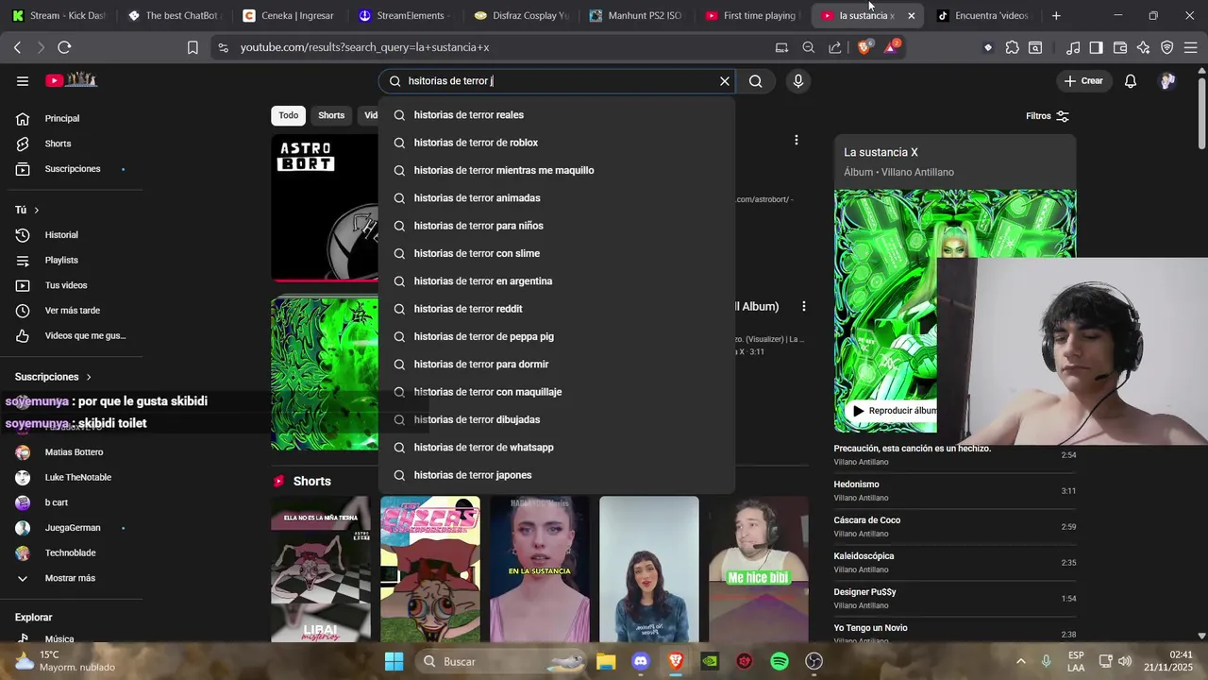Expand Mostrar más subscriptions
Viewport: 1208px width, 680px height.
tap(71, 578)
